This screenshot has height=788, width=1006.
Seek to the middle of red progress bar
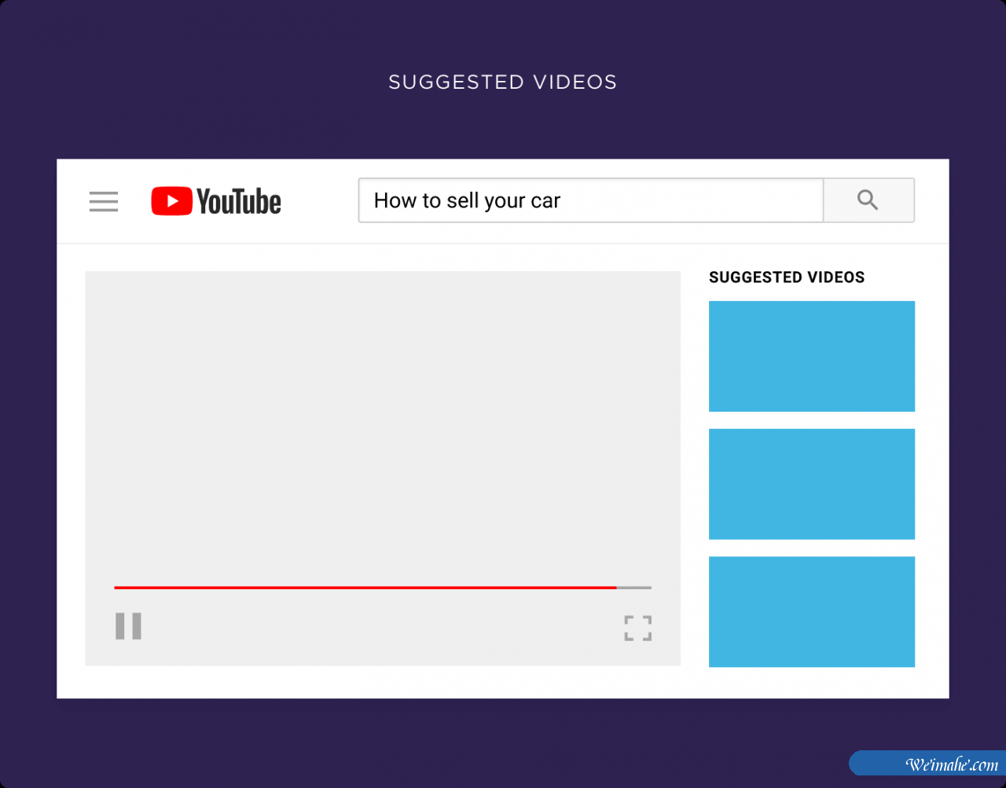tap(365, 587)
